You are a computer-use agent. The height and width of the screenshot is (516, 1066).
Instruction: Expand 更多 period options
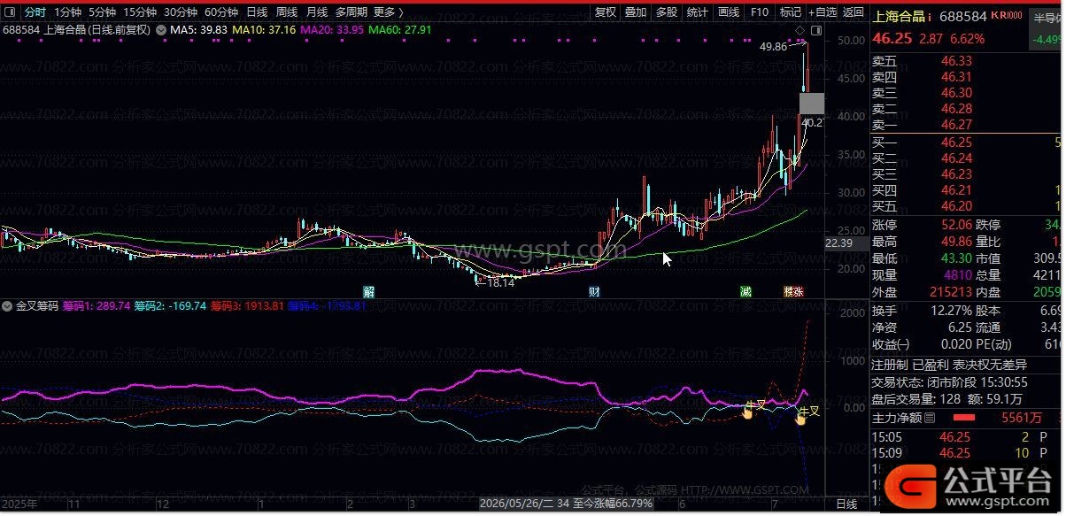pos(388,12)
